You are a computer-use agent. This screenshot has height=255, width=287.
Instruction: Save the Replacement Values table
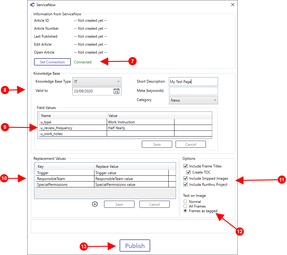pyautogui.click(x=119, y=204)
